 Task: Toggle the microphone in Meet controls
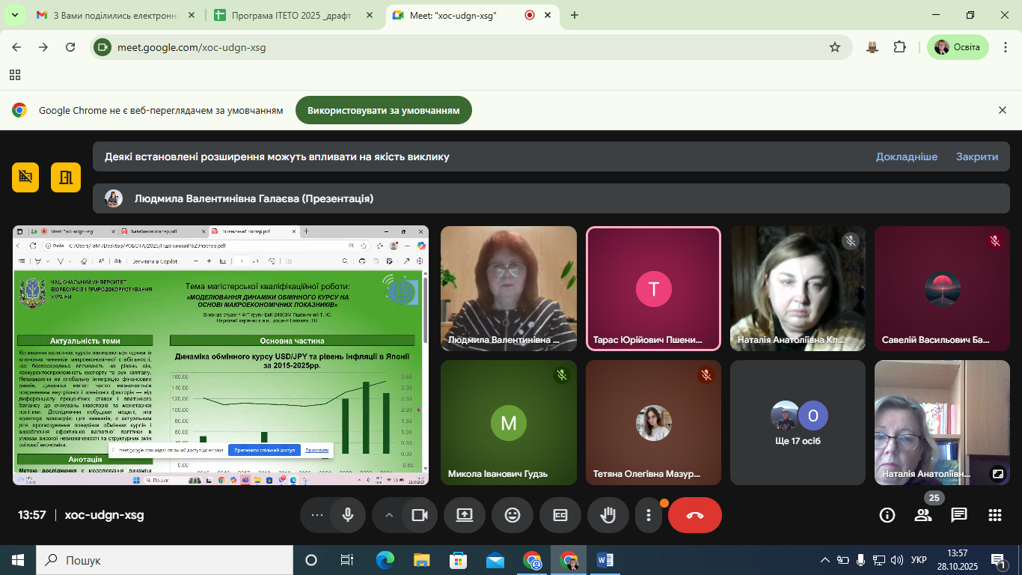pos(348,515)
